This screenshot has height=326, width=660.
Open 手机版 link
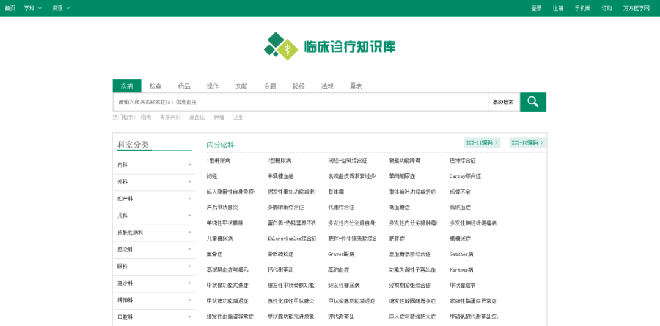[x=582, y=8]
